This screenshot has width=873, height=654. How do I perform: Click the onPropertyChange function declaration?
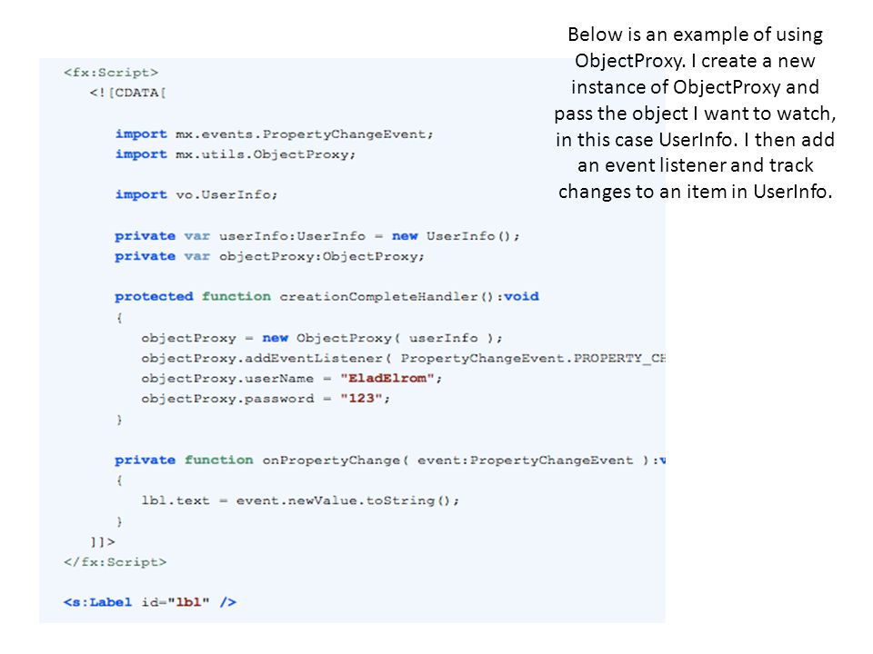click(x=390, y=461)
